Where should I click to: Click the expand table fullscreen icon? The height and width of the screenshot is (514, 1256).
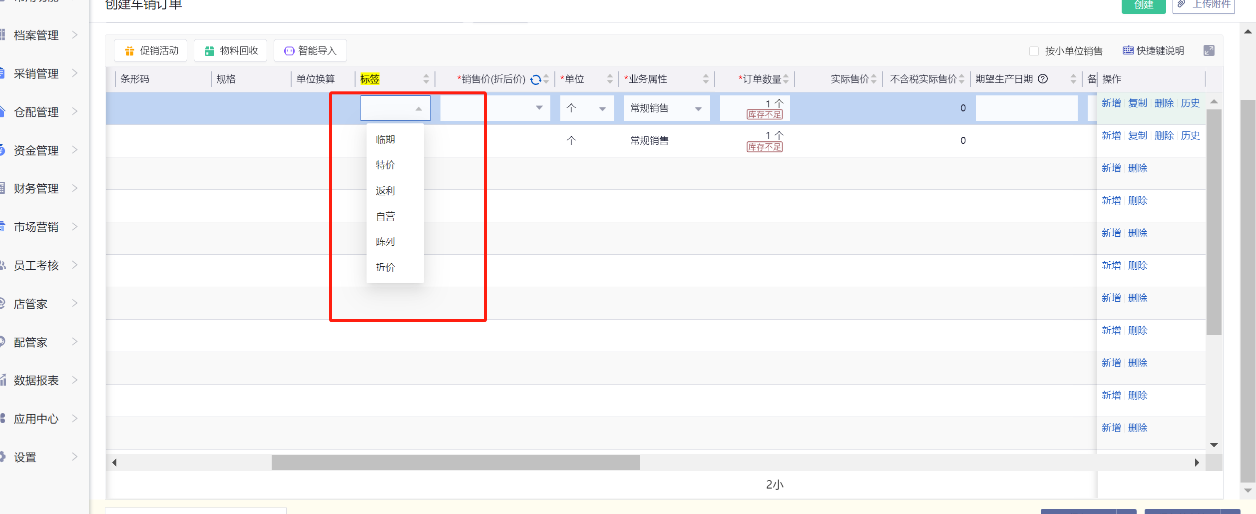(1209, 50)
